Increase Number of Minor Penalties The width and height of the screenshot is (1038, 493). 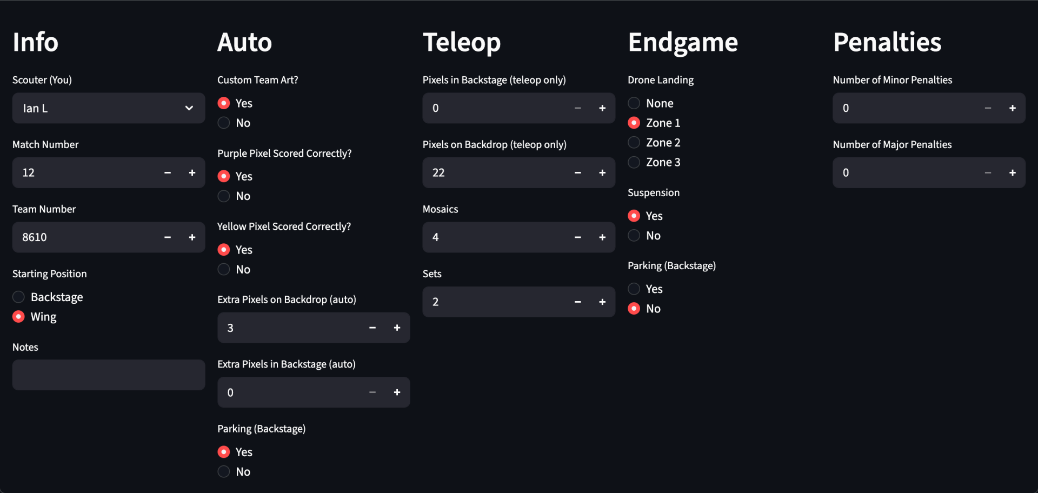[x=1013, y=108]
